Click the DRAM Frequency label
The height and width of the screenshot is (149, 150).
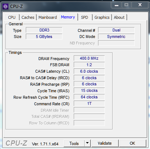(54, 59)
